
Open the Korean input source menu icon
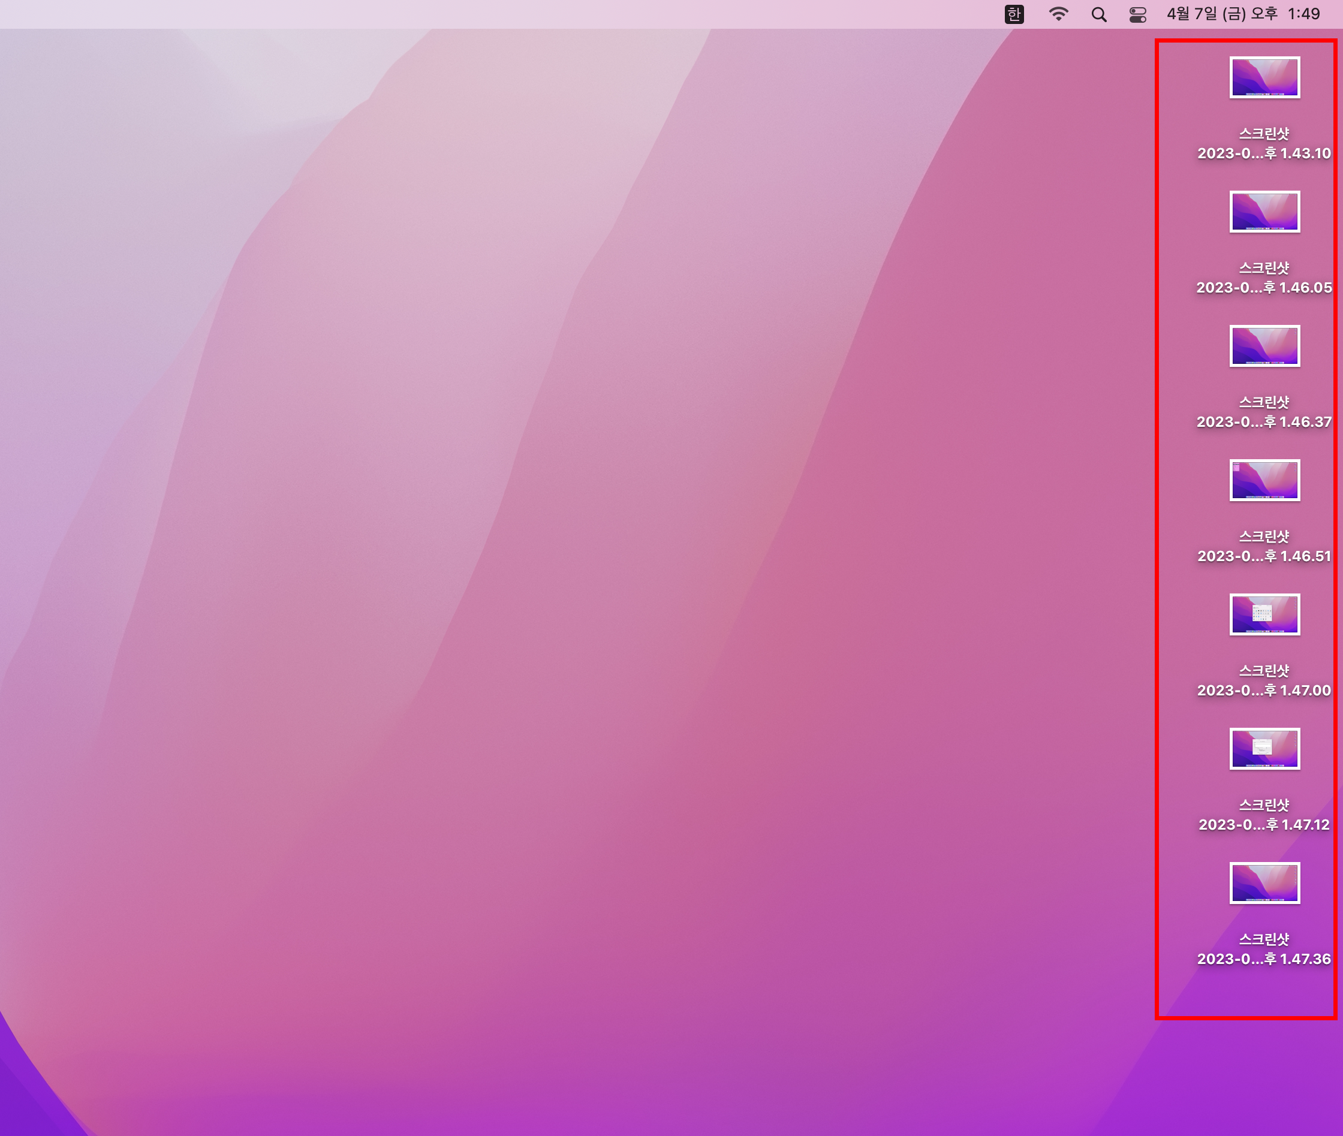pos(1014,14)
